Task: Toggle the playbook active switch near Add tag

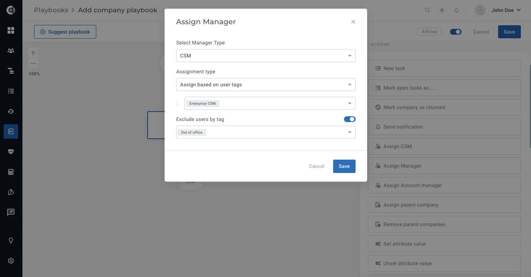Action: (456, 32)
